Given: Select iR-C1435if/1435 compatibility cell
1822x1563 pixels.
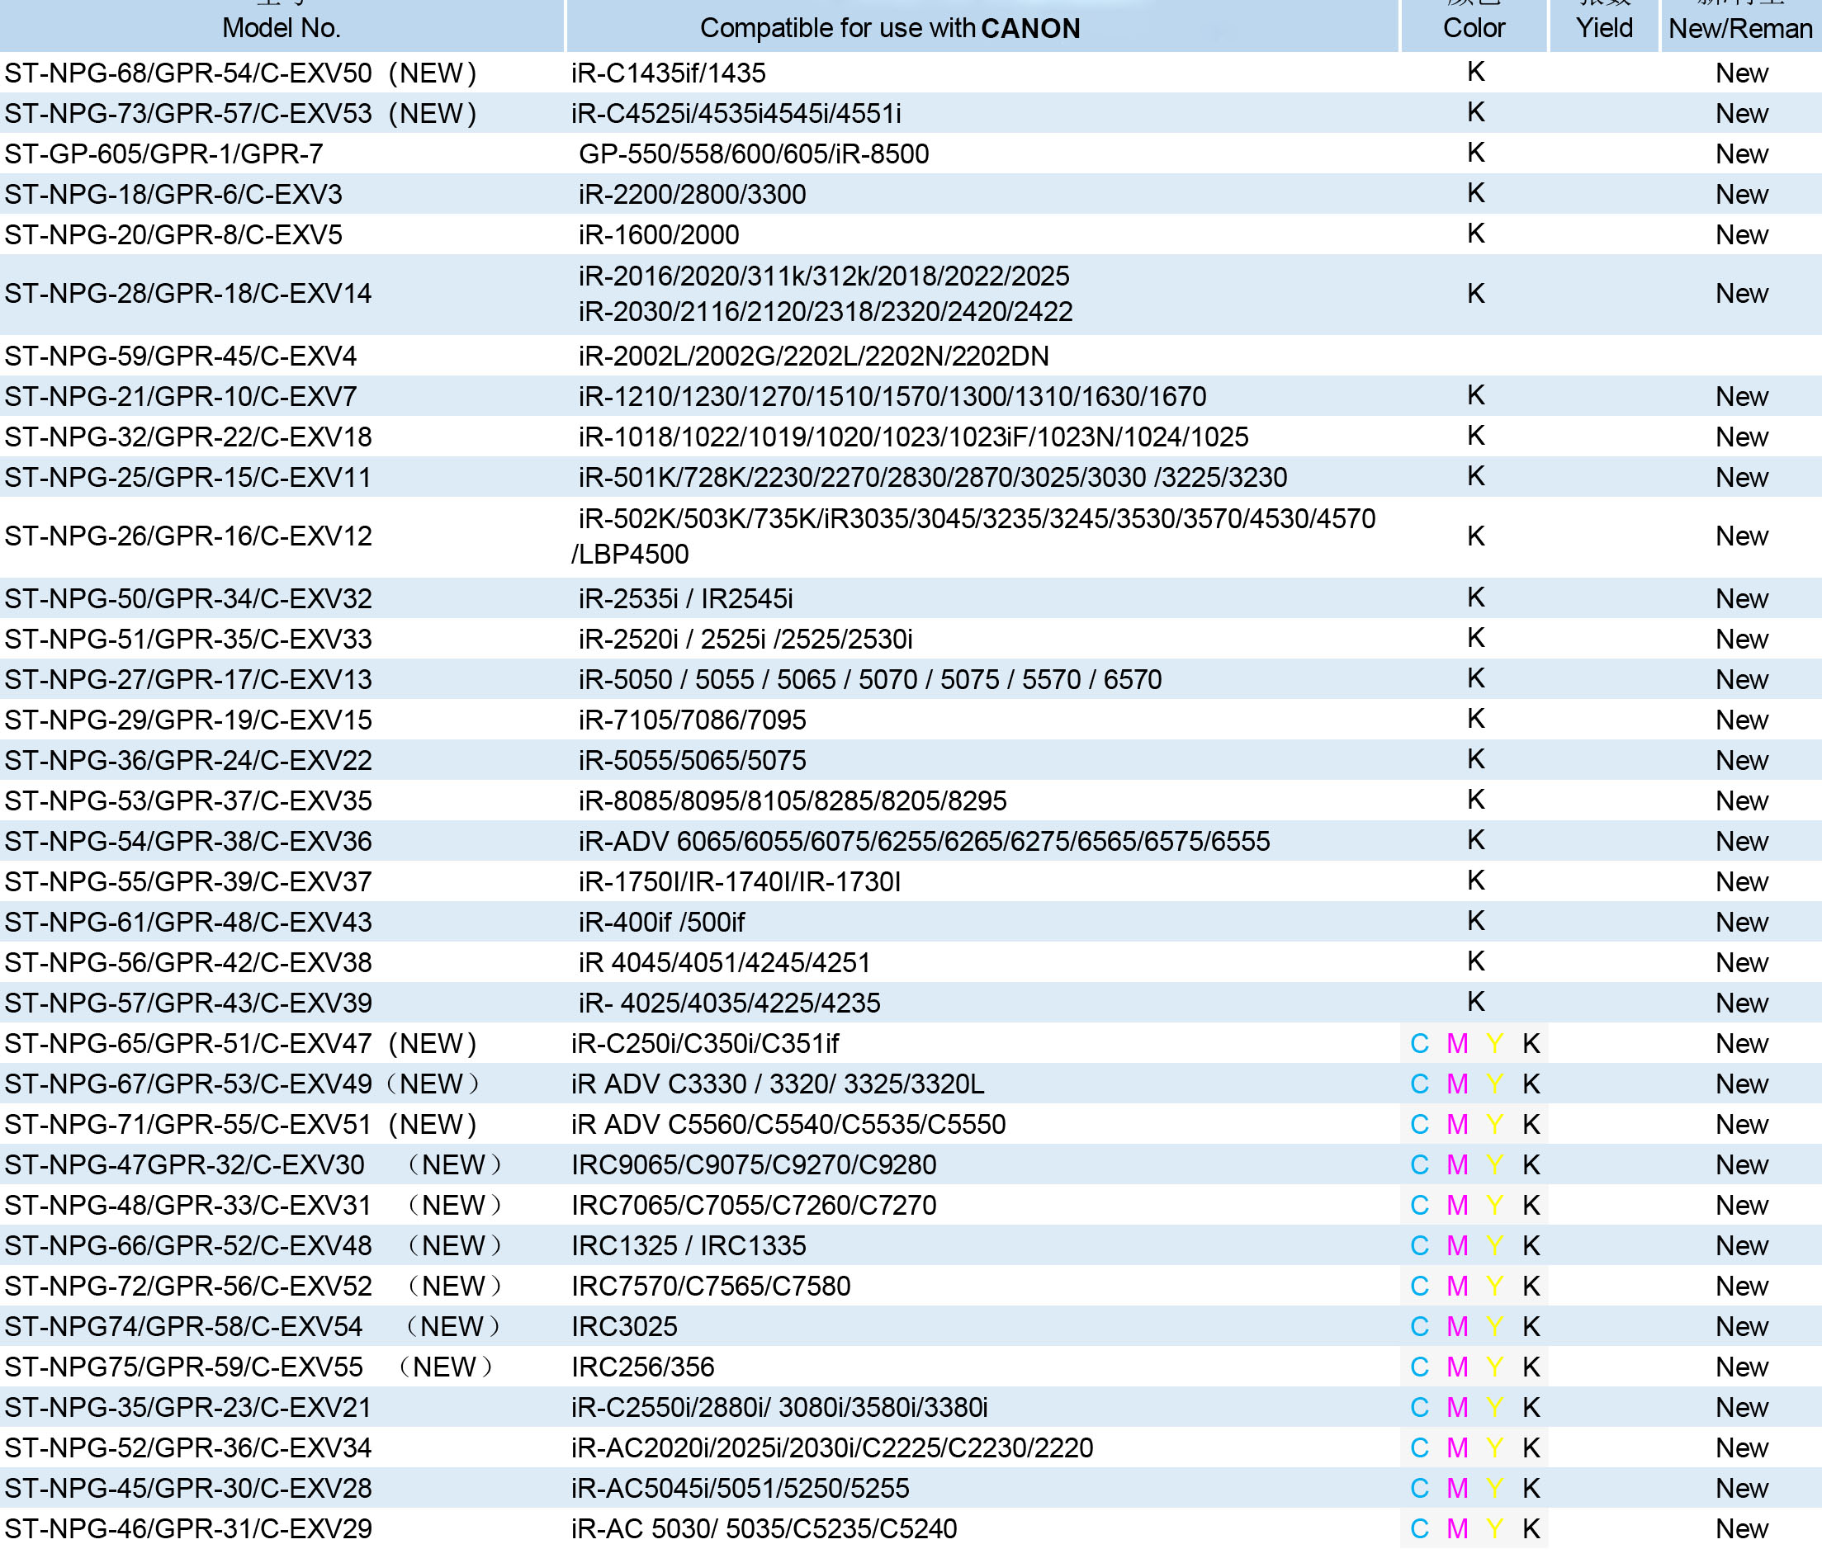Looking at the screenshot, I should (x=669, y=73).
